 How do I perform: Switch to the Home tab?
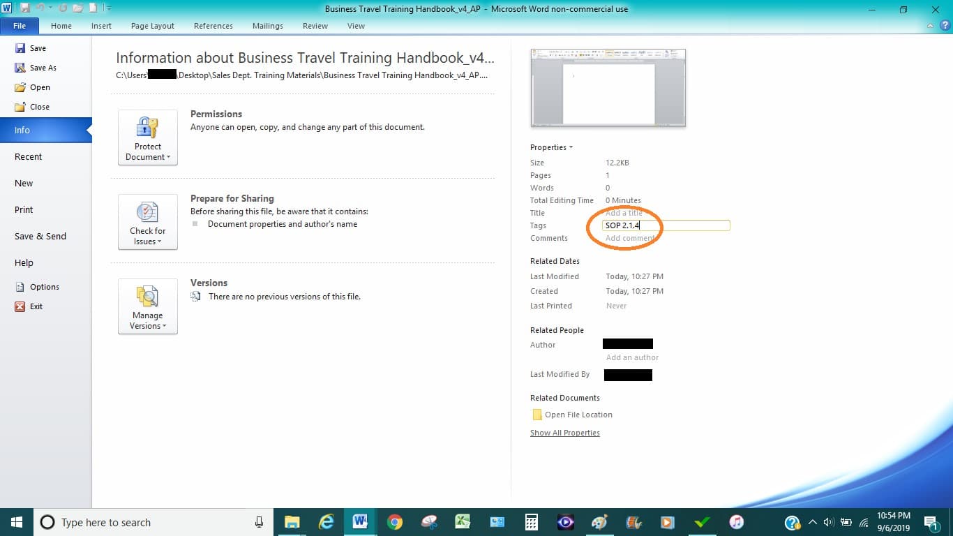pos(61,26)
